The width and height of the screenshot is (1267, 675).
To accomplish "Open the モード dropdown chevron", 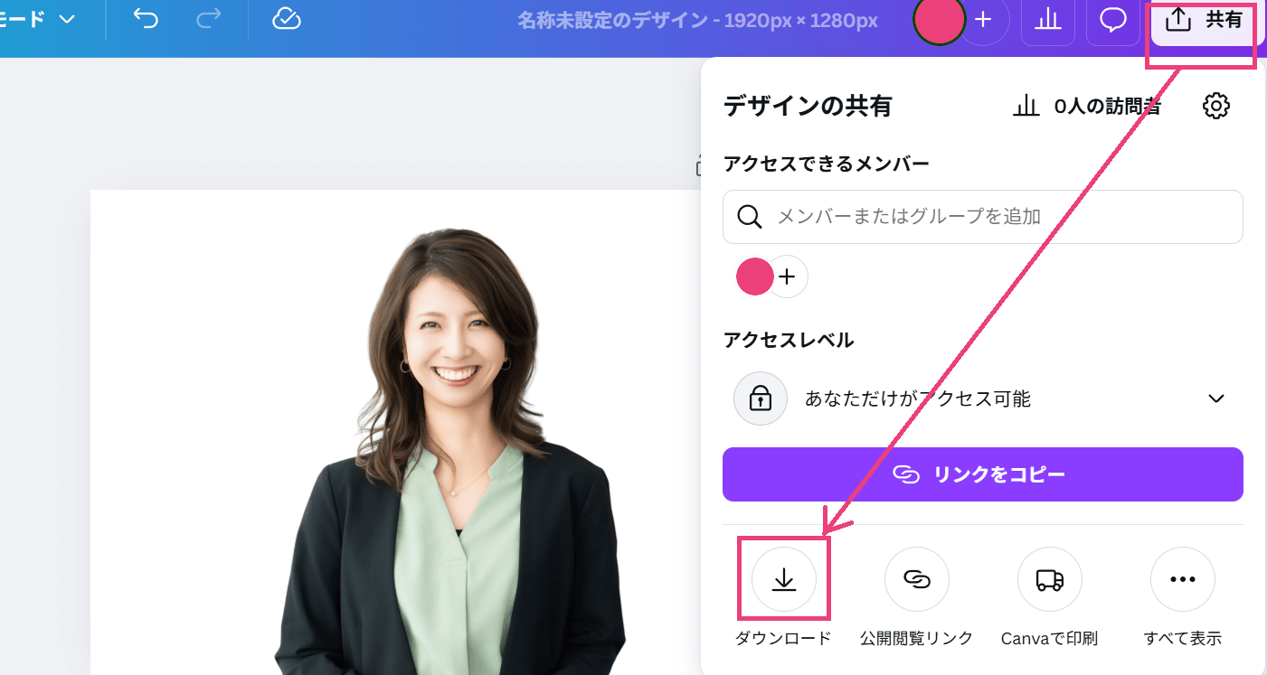I will pos(67,19).
